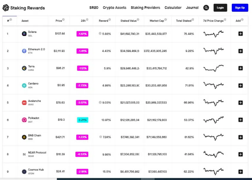
Task: Add Avalanche using its plus icon
Action: click(240, 102)
